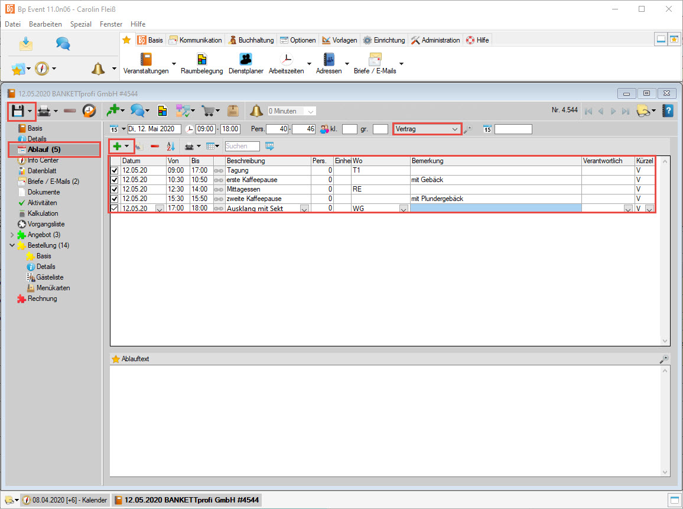Click the green plus add entry icon
683x509 pixels.
[117, 146]
